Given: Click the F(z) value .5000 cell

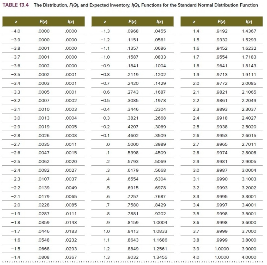Looking at the screenshot, I should 132,144.
